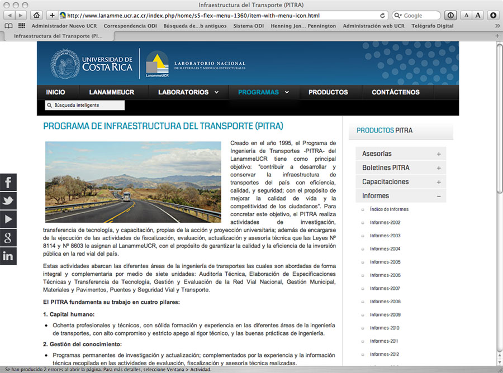Open Informes-2008 link
503x373 pixels.
click(385, 302)
